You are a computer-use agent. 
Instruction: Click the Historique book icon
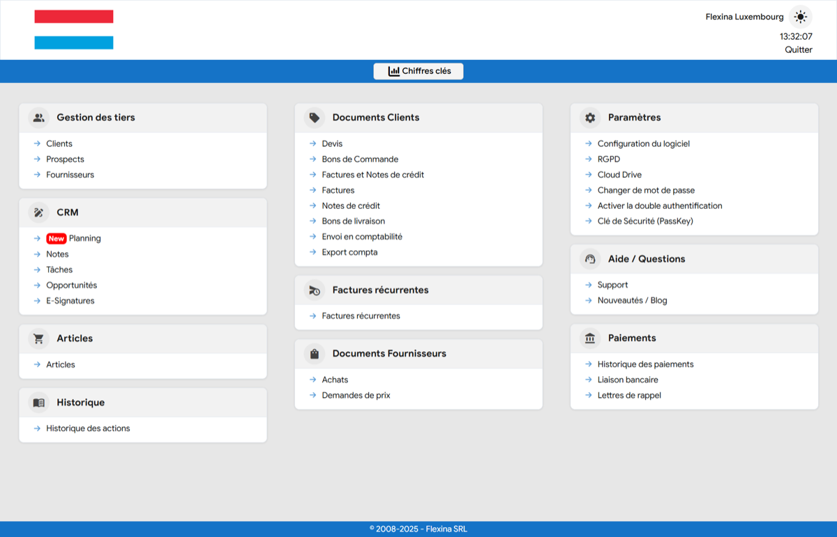[39, 403]
